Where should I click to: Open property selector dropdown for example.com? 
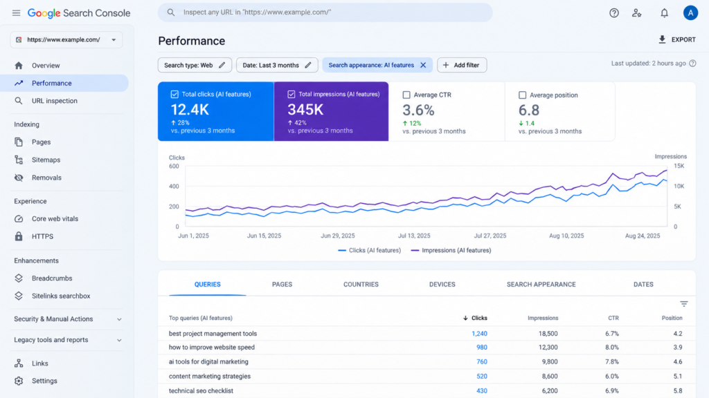click(x=66, y=39)
